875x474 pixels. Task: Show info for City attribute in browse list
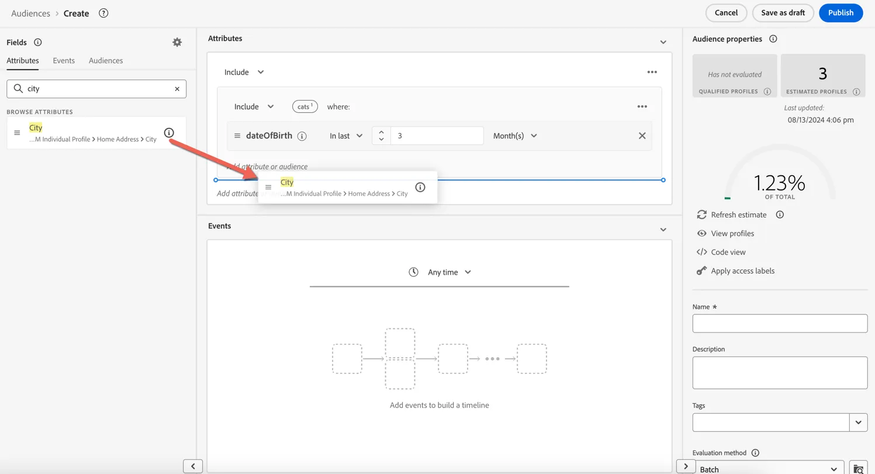[x=169, y=133]
